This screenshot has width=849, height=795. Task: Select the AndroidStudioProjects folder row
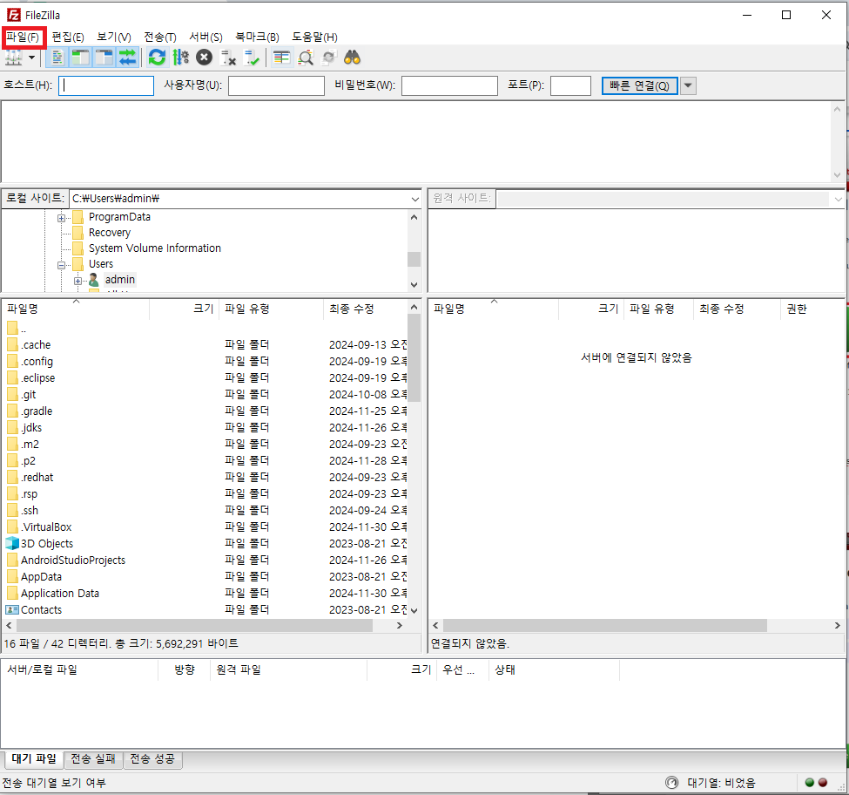click(x=206, y=561)
